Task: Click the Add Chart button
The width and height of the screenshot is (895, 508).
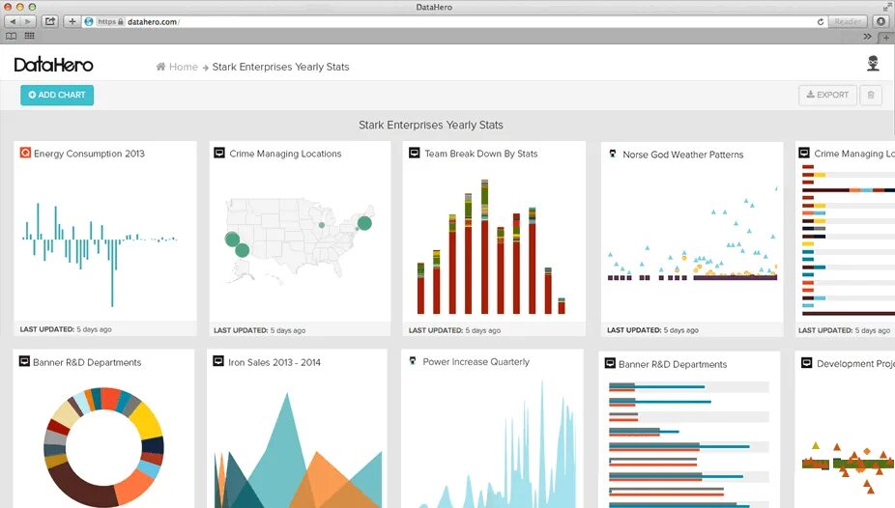Action: (x=57, y=96)
